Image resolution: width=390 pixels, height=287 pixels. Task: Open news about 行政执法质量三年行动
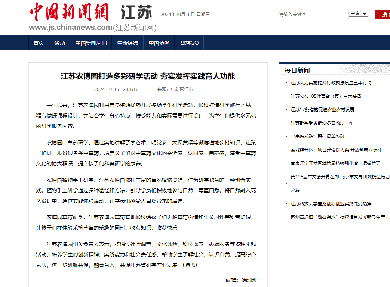pos(331,83)
